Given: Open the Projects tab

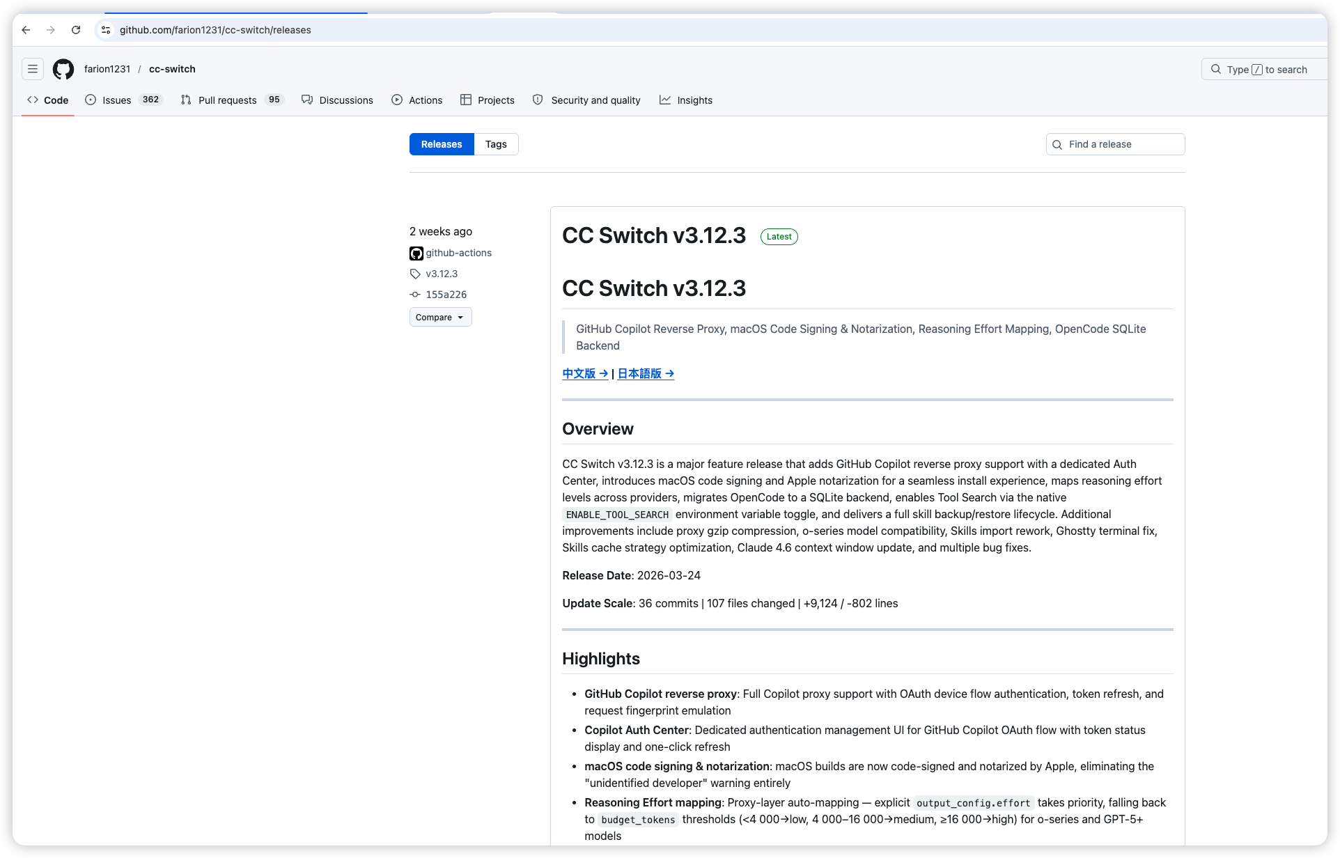Looking at the screenshot, I should (x=487, y=100).
